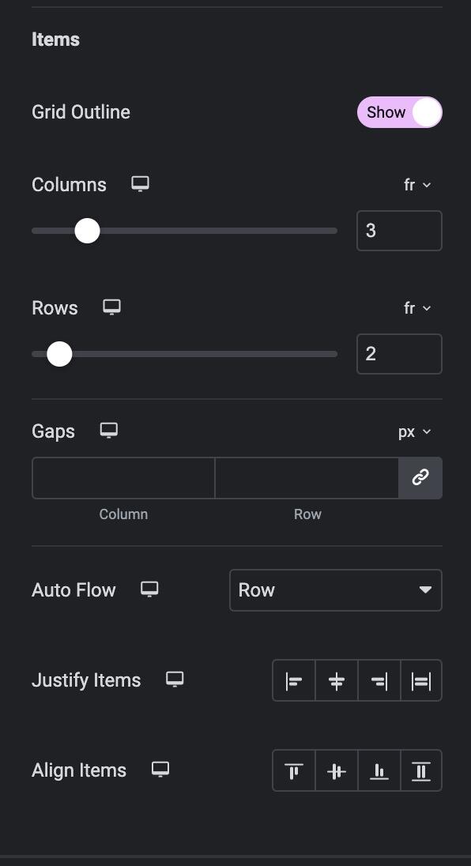Select justify items end alignment

(x=379, y=680)
